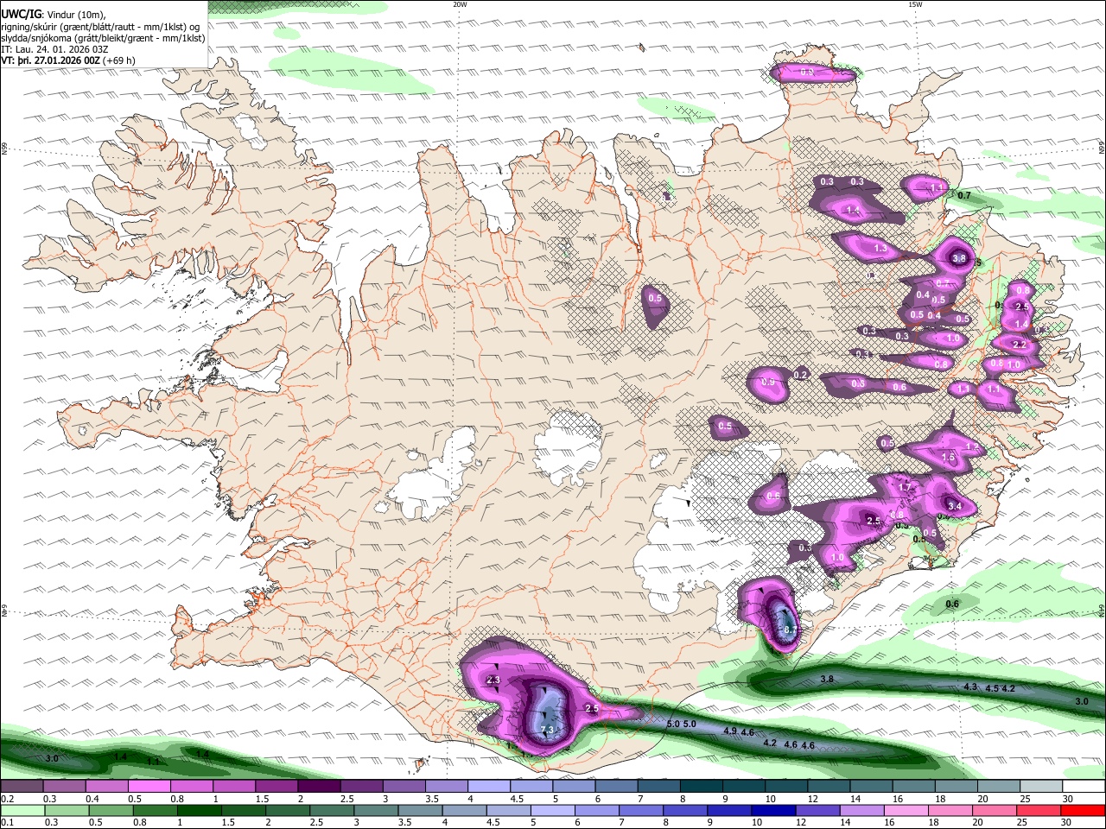Screen dimensions: 1106x829
Task: Click the rain scale swatch labeled 7
Action: pos(640,810)
